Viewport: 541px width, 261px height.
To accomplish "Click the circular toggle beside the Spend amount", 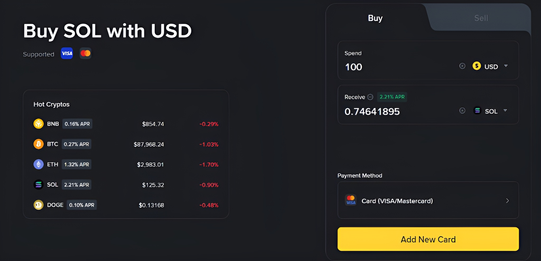I will pyautogui.click(x=462, y=66).
